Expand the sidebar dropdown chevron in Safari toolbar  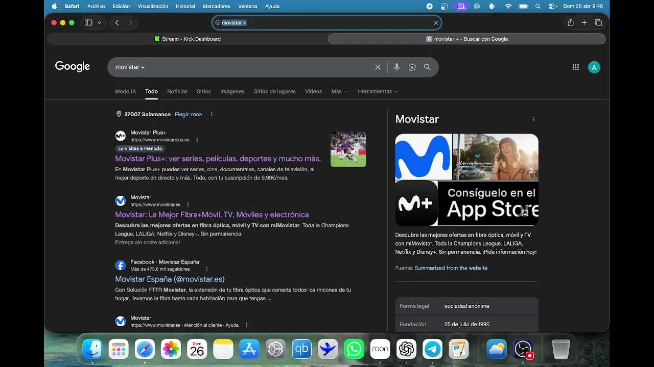click(99, 23)
